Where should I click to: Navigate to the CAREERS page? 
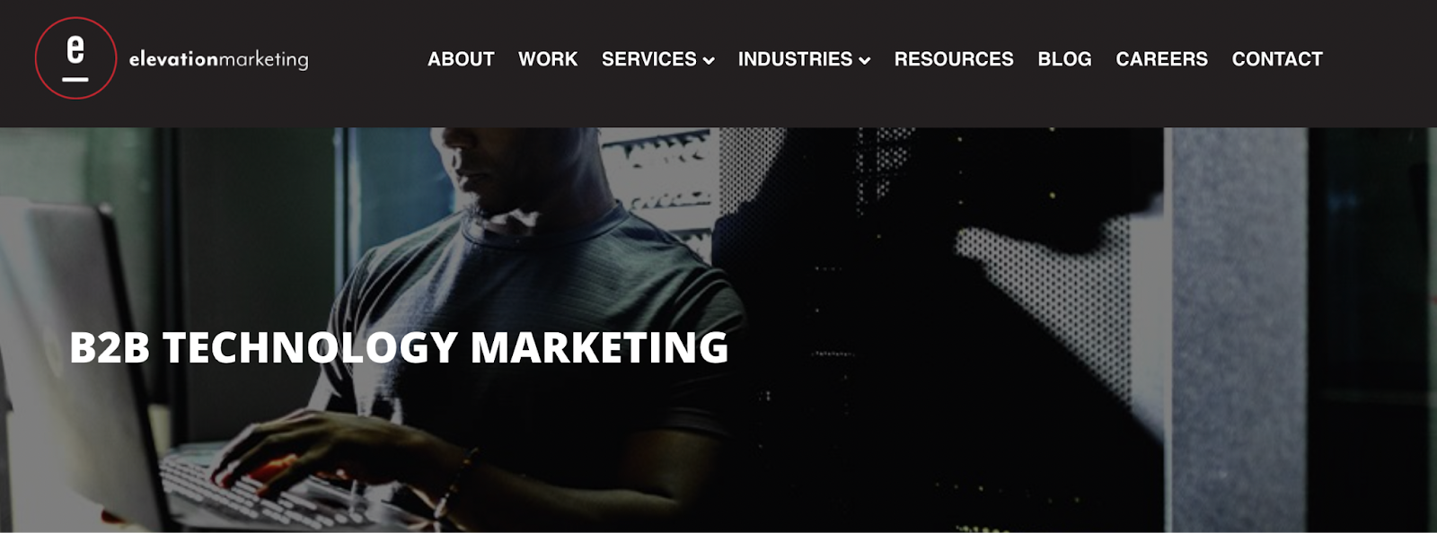click(x=1161, y=59)
